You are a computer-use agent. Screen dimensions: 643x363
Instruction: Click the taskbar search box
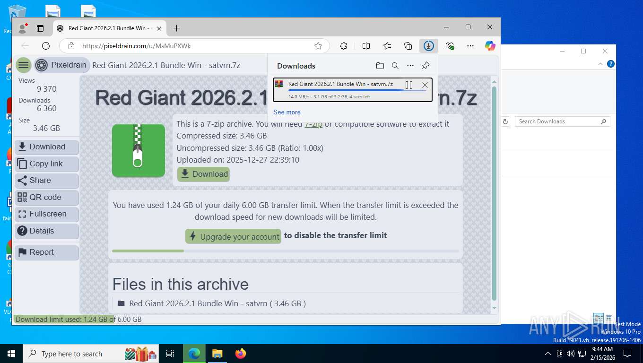91,354
